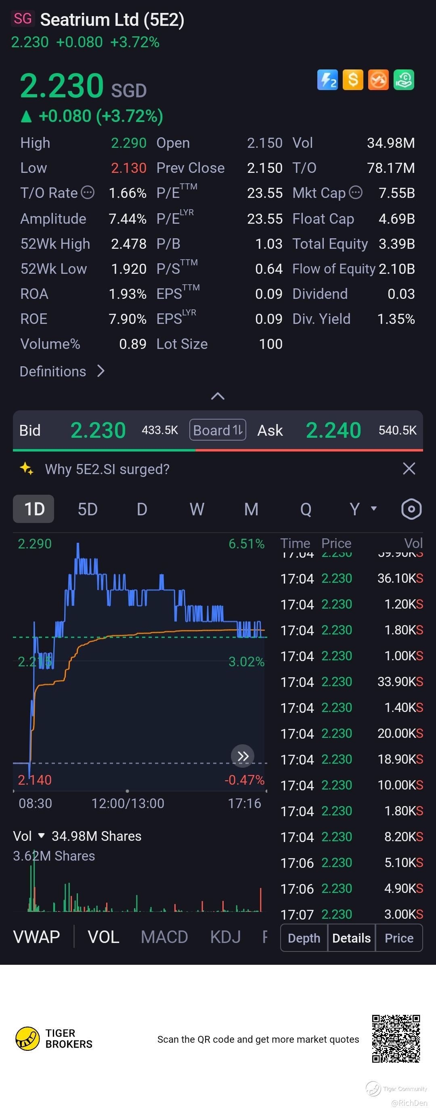Toggle Board 1L depth selector
This screenshot has width=436, height=1113.
(x=218, y=430)
